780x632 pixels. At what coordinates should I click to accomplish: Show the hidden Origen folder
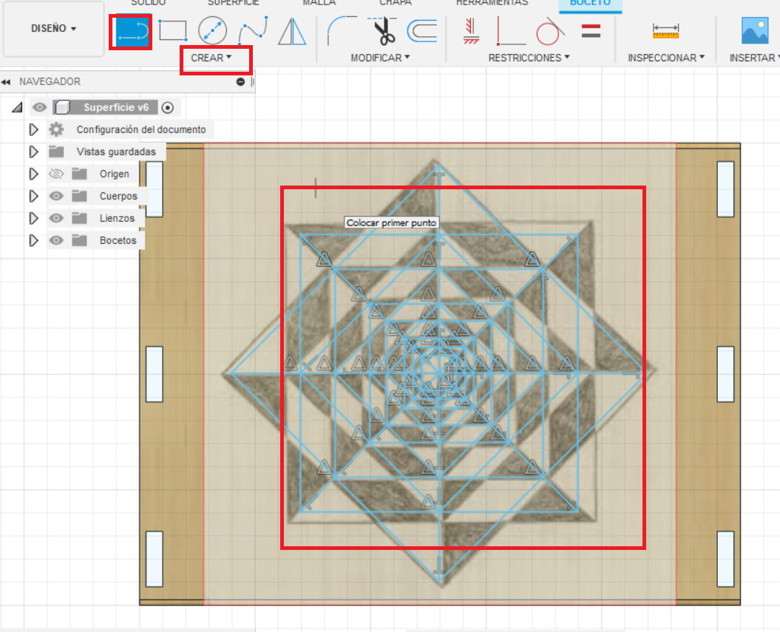[56, 174]
